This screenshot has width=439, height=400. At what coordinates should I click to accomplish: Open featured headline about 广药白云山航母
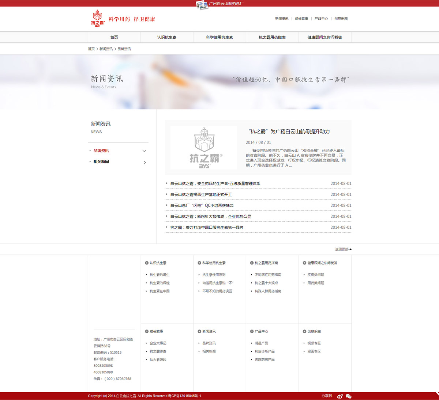click(289, 132)
